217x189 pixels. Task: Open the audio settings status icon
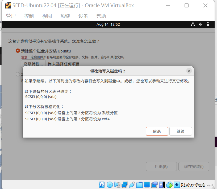(x=117, y=185)
